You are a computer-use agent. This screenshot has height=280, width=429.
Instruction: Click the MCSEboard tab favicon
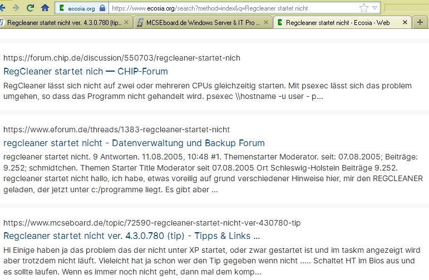click(140, 22)
